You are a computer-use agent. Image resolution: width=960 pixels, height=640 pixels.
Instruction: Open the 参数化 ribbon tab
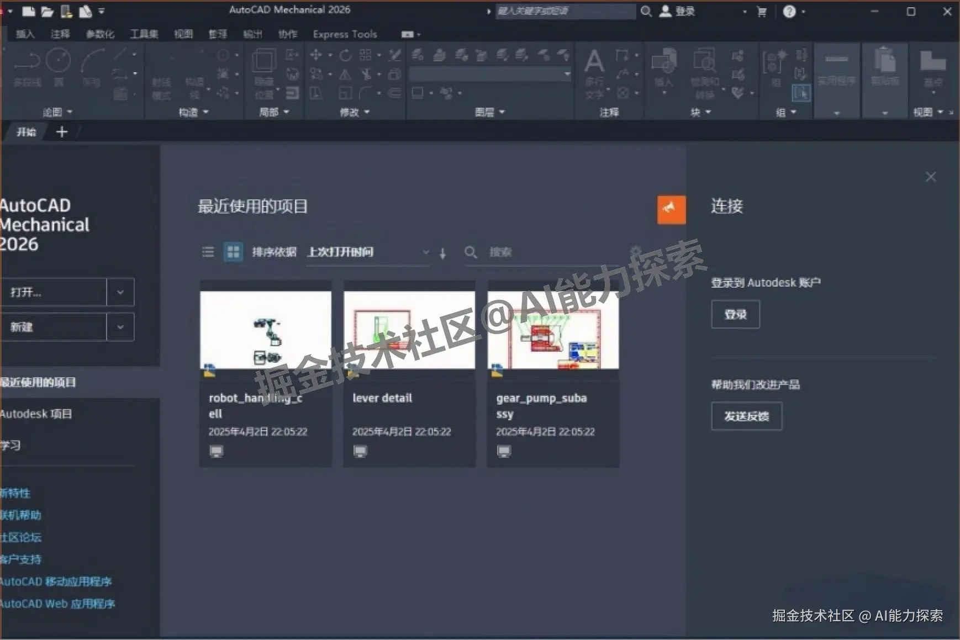tap(100, 34)
